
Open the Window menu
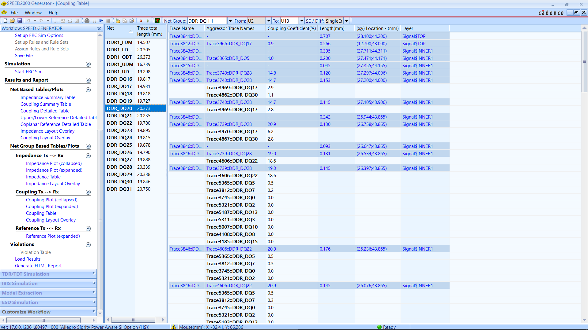pyautogui.click(x=33, y=13)
